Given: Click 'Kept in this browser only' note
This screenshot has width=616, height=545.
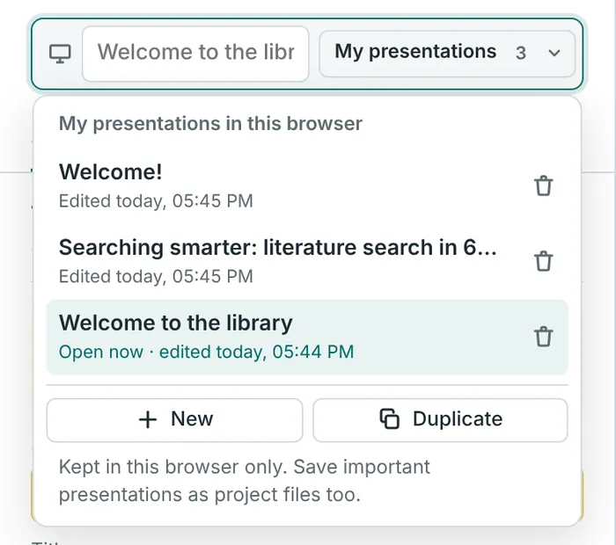Looking at the screenshot, I should tap(245, 481).
